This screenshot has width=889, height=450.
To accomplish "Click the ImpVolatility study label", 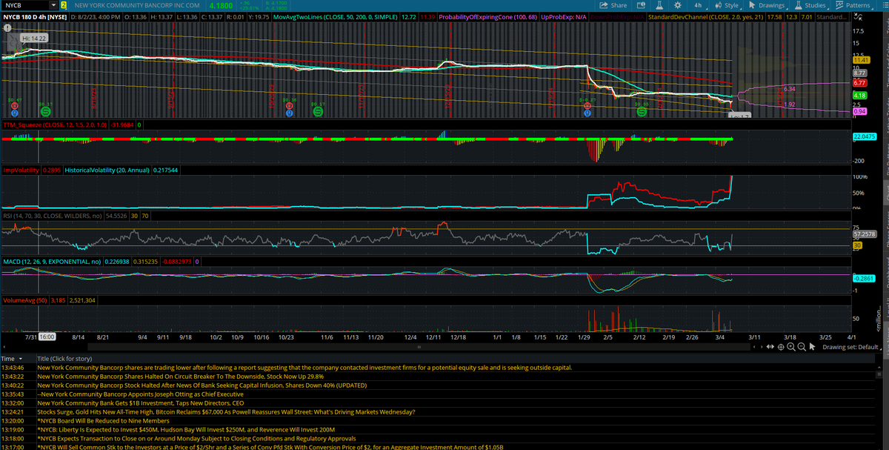I will pyautogui.click(x=22, y=171).
